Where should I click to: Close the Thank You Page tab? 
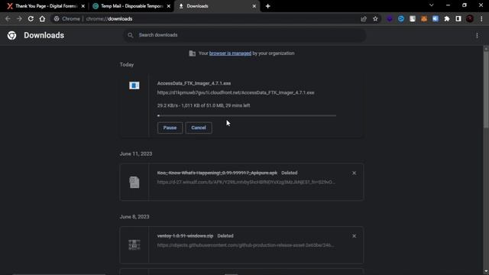coord(83,6)
